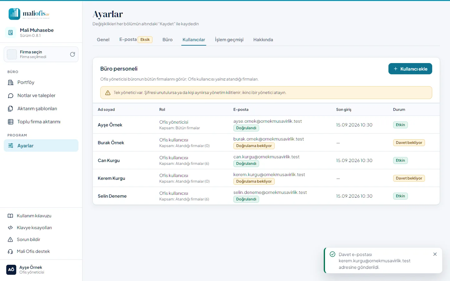The height and width of the screenshot is (281, 450).
Task: Select Can Kurgu in the table
Action: click(109, 160)
